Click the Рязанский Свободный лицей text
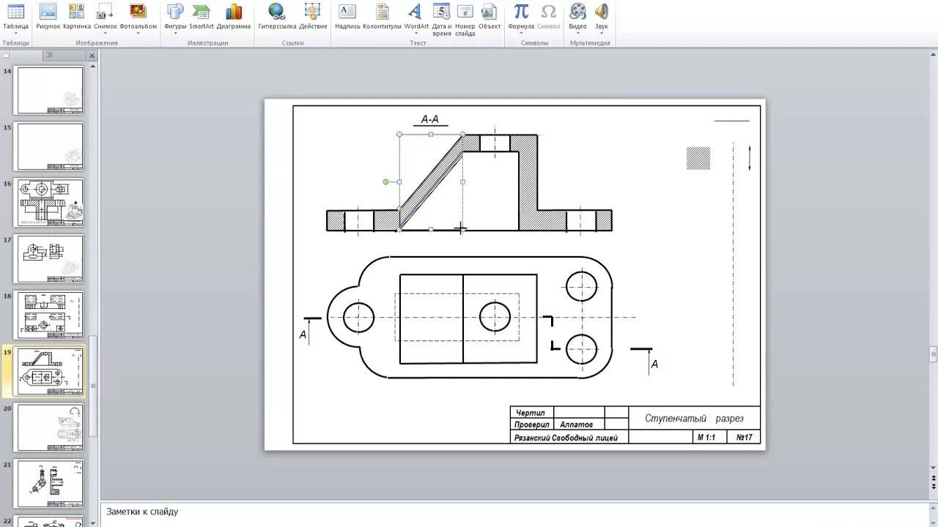 point(566,438)
